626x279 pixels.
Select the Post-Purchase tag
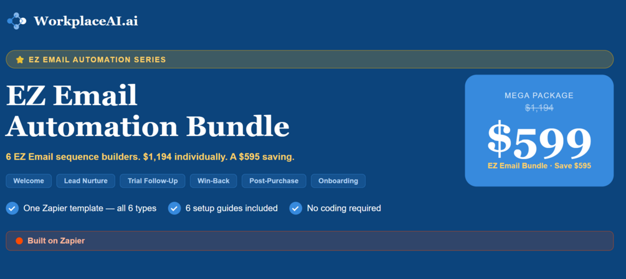coord(274,181)
